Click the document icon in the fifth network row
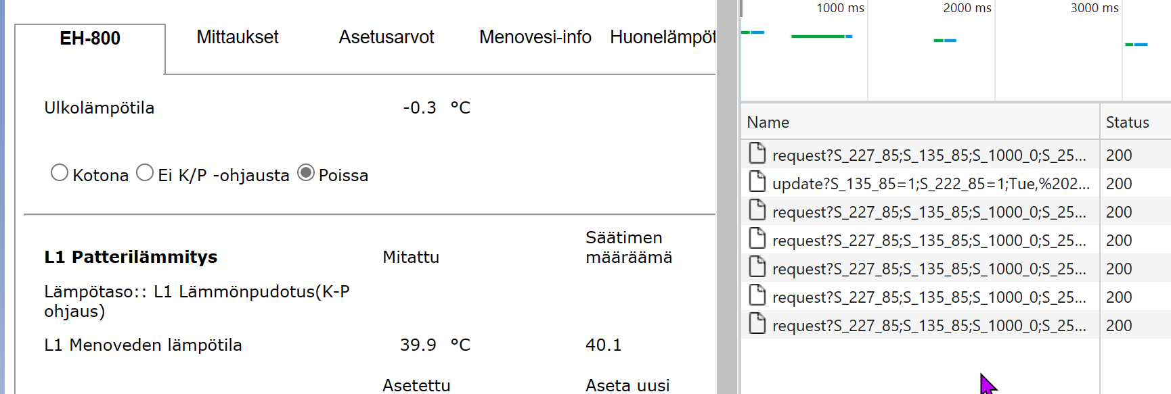 757,268
